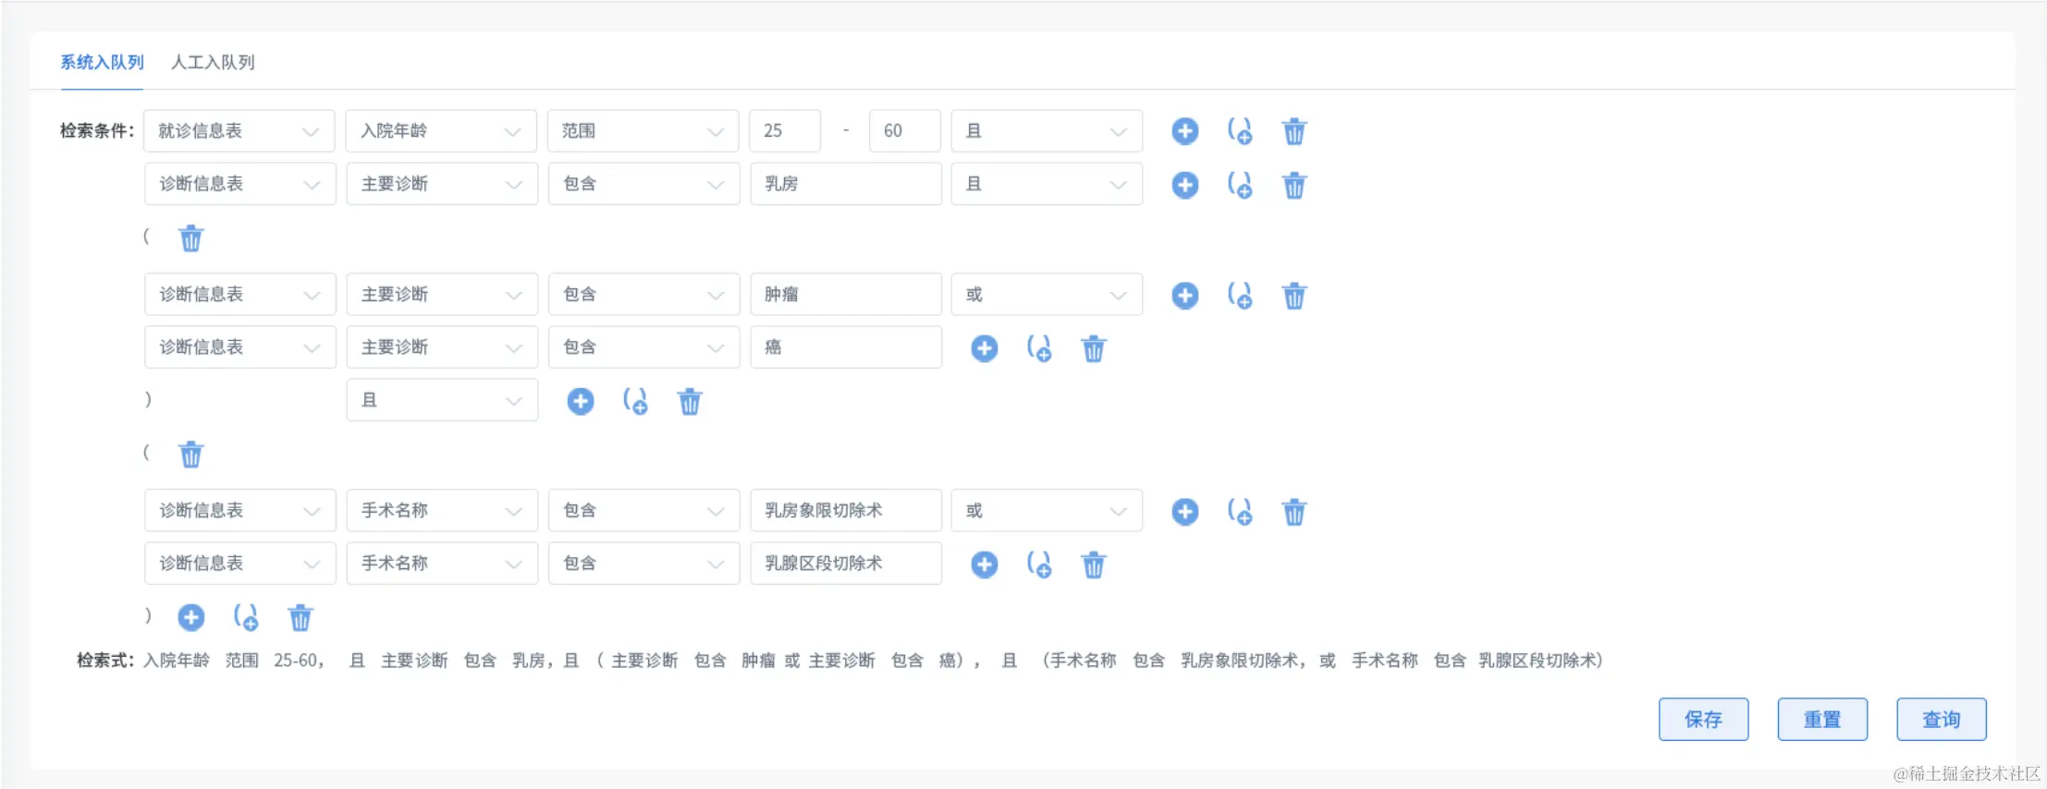Open the 或 connector dropdown in 乳房象限切除术 row
2047x789 pixels.
click(x=1047, y=511)
